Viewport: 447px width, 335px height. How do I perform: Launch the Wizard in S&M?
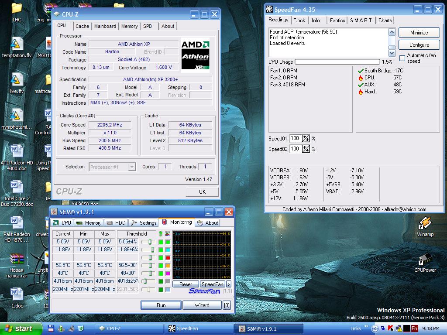click(x=202, y=305)
